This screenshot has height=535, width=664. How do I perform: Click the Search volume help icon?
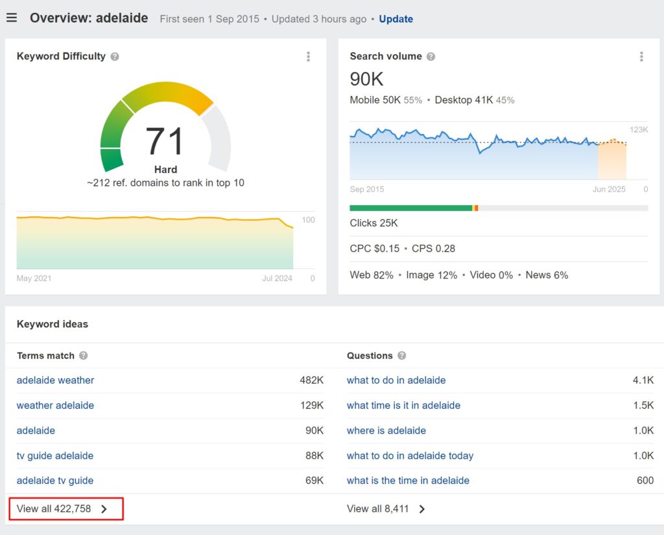[431, 56]
